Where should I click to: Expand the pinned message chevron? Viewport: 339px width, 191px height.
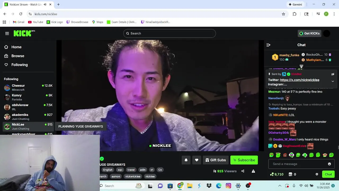tap(333, 81)
